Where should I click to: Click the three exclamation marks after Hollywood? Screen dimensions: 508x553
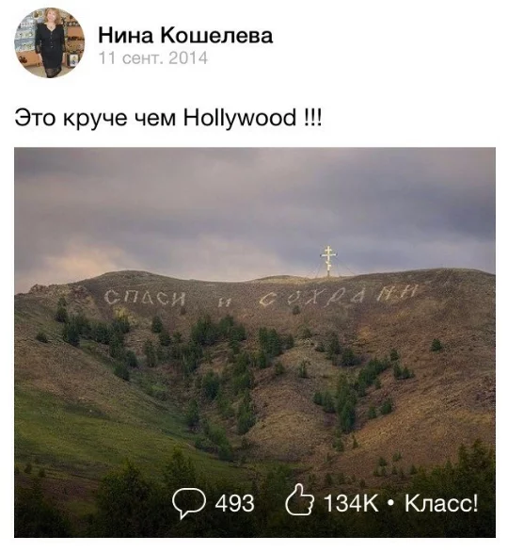[x=312, y=118]
